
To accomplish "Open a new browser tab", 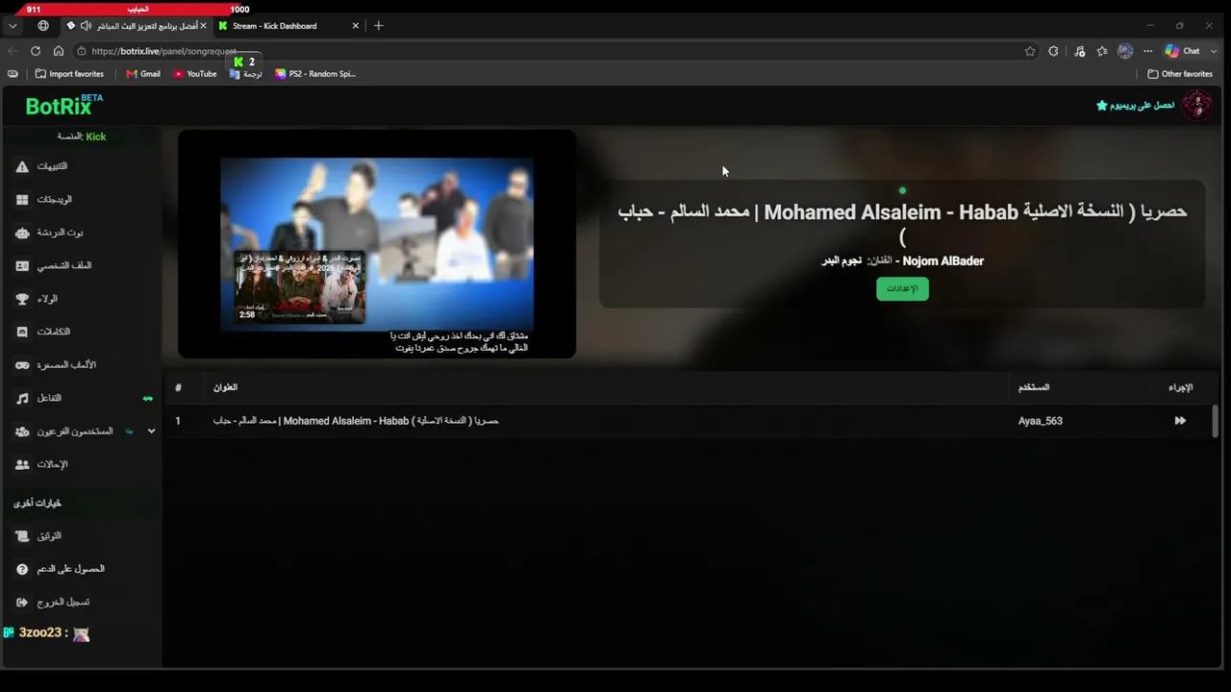I will (378, 26).
